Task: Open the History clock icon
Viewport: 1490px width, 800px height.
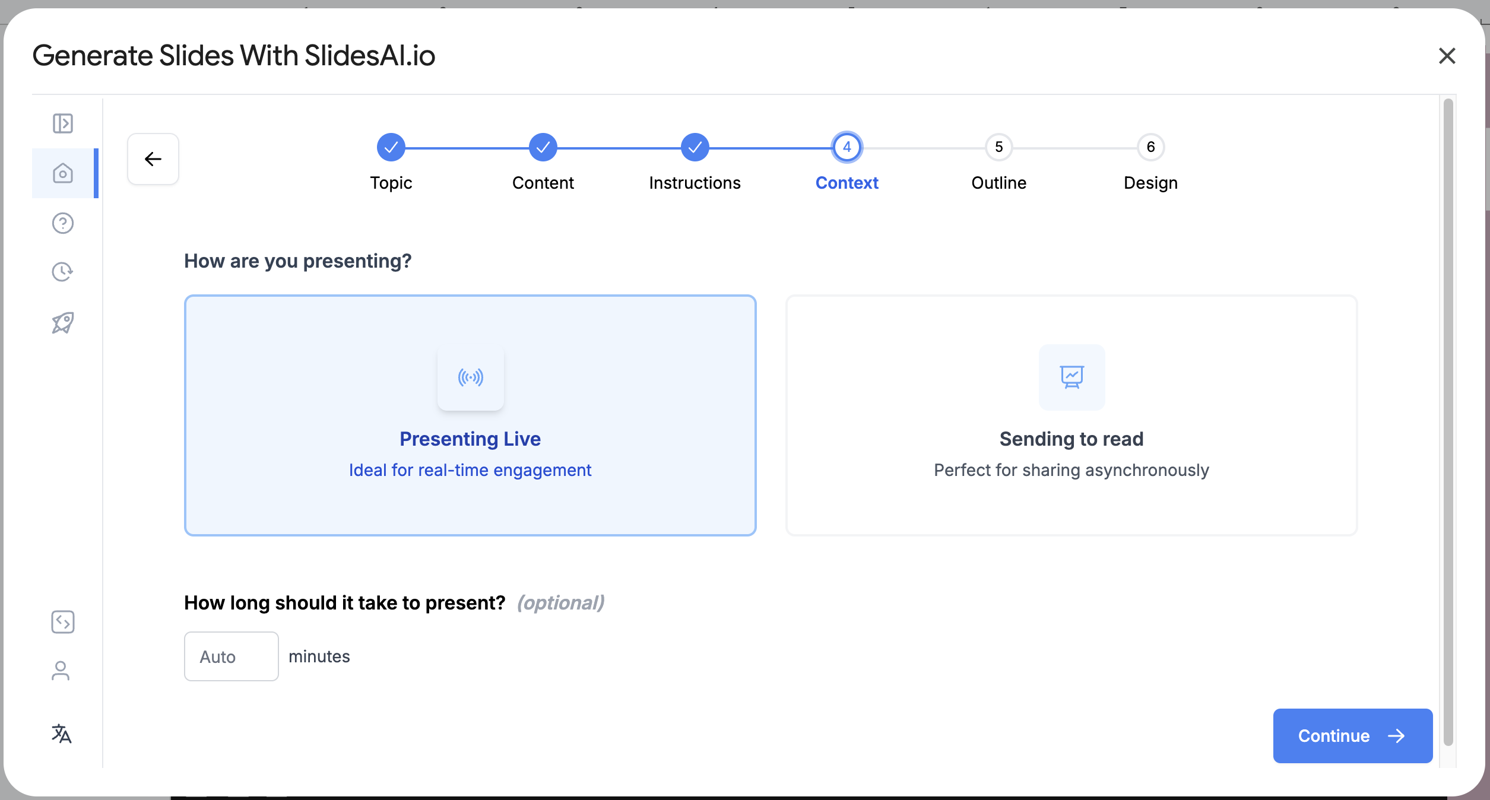Action: point(62,272)
